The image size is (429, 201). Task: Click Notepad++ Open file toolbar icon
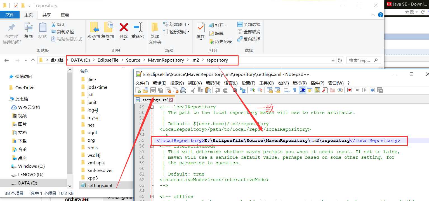[145, 90]
